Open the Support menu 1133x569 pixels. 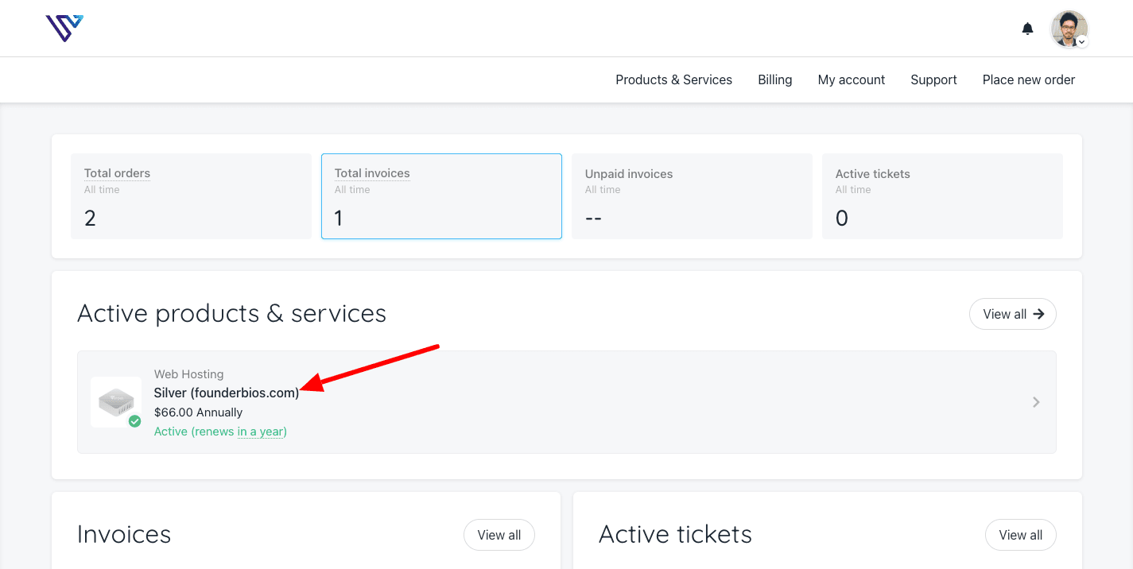[x=933, y=79]
